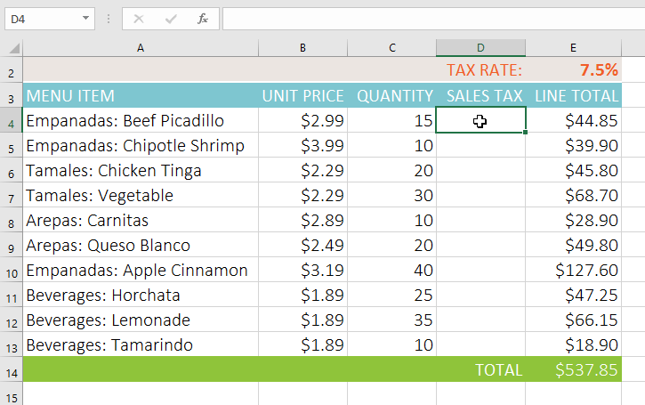The image size is (645, 405).
Task: Select column E header
Action: click(x=573, y=48)
